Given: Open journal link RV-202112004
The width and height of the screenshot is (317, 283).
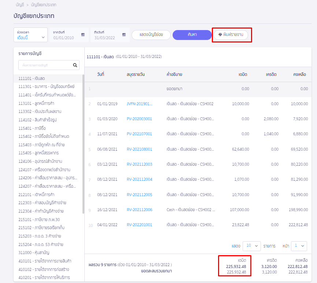Looking at the screenshot, I should click(x=140, y=179).
